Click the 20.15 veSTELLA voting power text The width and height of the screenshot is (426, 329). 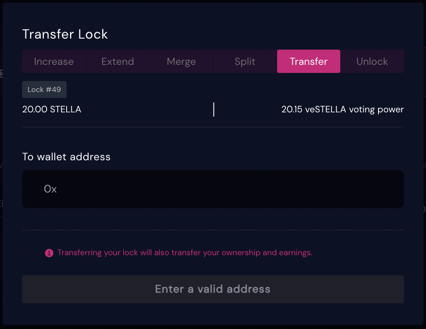tap(342, 109)
